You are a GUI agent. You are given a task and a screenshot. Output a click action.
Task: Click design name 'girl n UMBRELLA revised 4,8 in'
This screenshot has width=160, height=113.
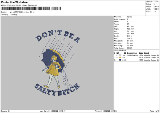(22, 12)
